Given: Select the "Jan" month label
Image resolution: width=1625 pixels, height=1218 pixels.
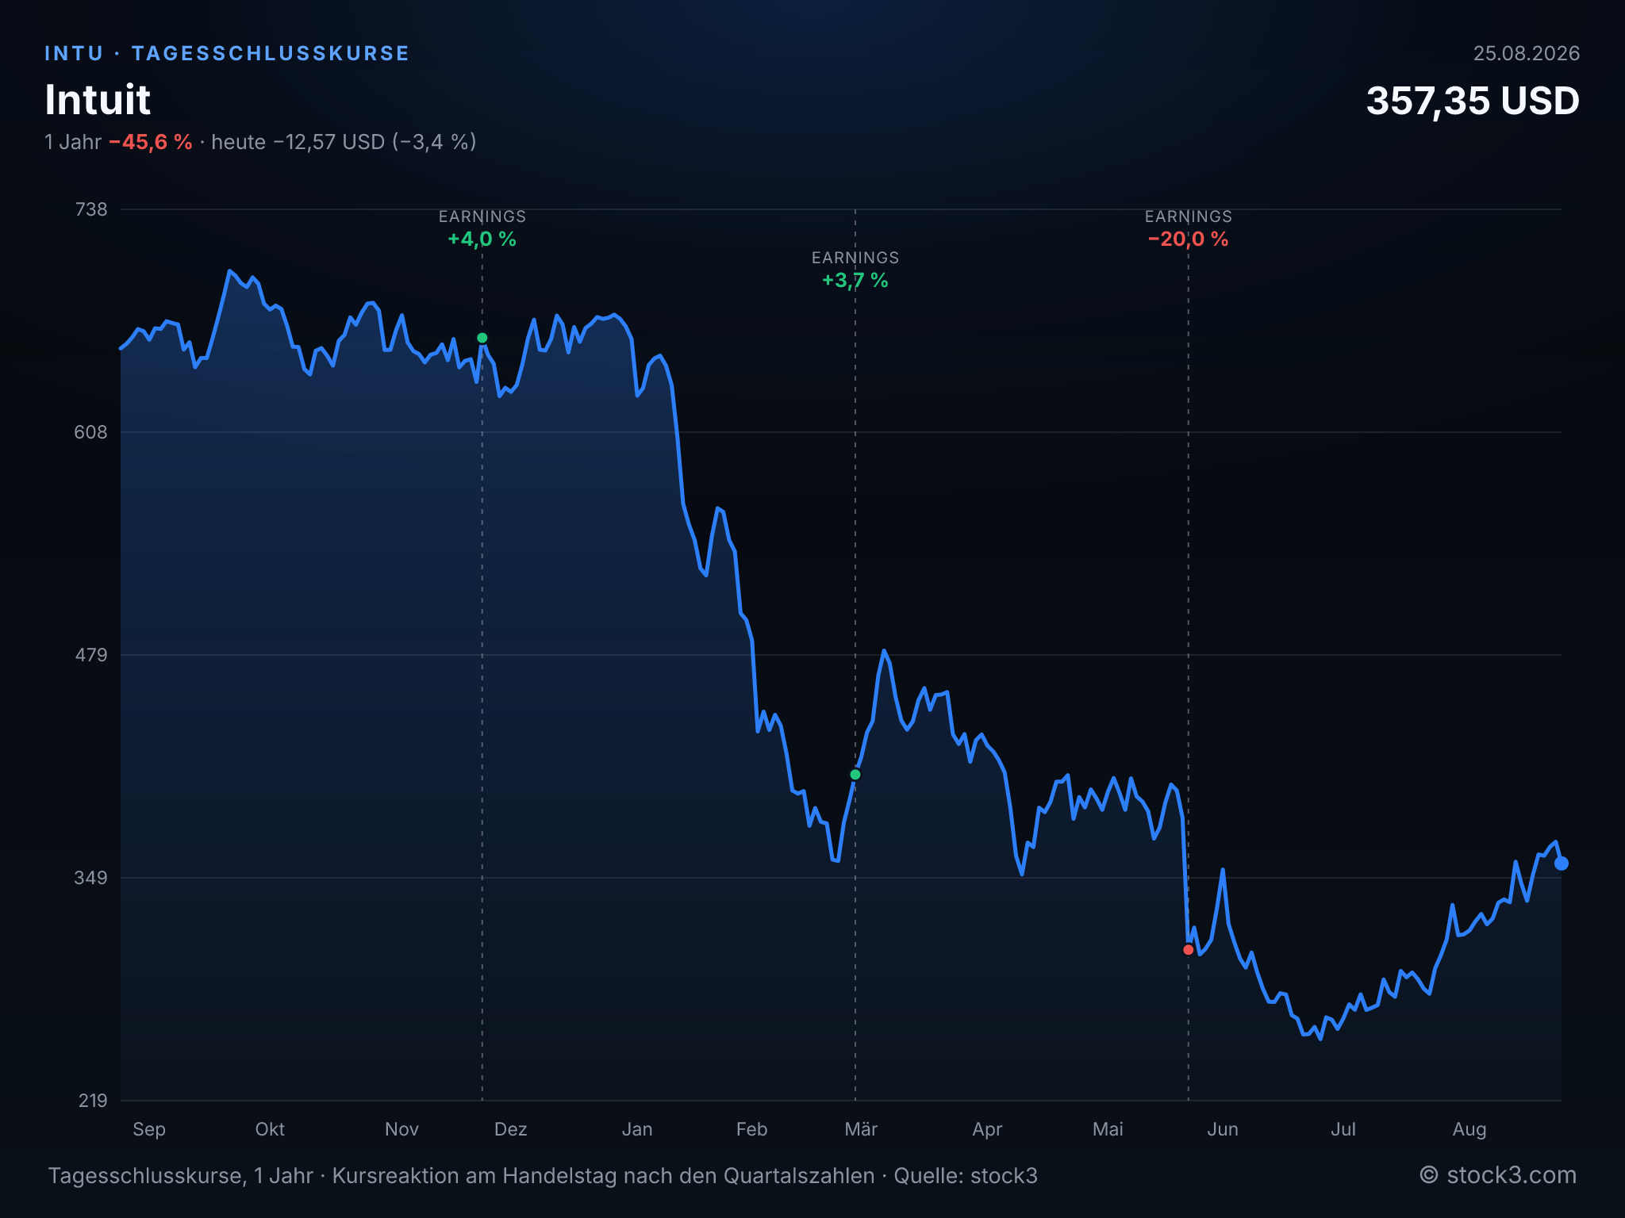Looking at the screenshot, I should (x=637, y=1129).
